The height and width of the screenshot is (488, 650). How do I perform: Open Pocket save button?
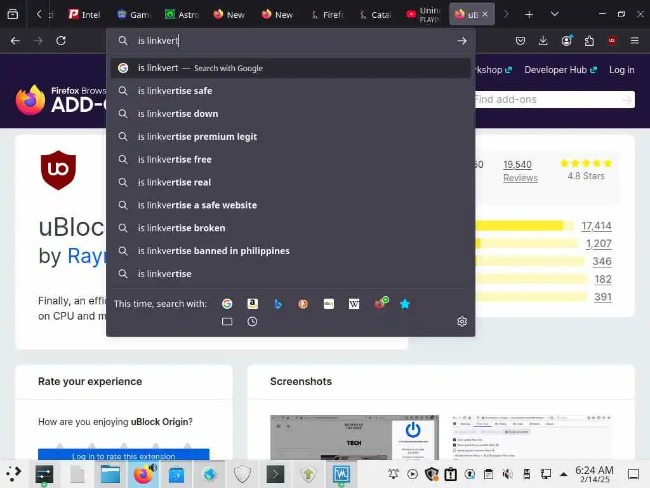(521, 41)
